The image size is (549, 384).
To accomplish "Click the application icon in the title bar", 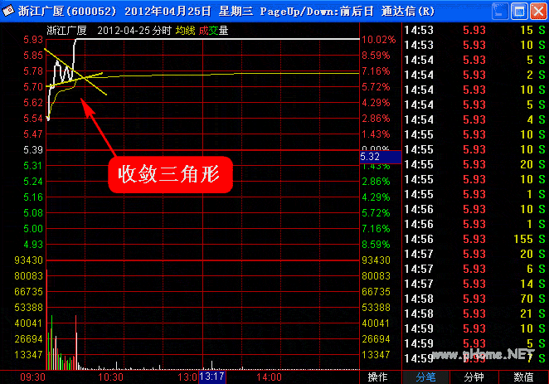I will click(x=8, y=12).
